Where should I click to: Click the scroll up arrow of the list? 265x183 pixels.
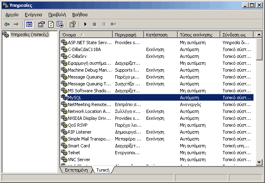pos(259,34)
